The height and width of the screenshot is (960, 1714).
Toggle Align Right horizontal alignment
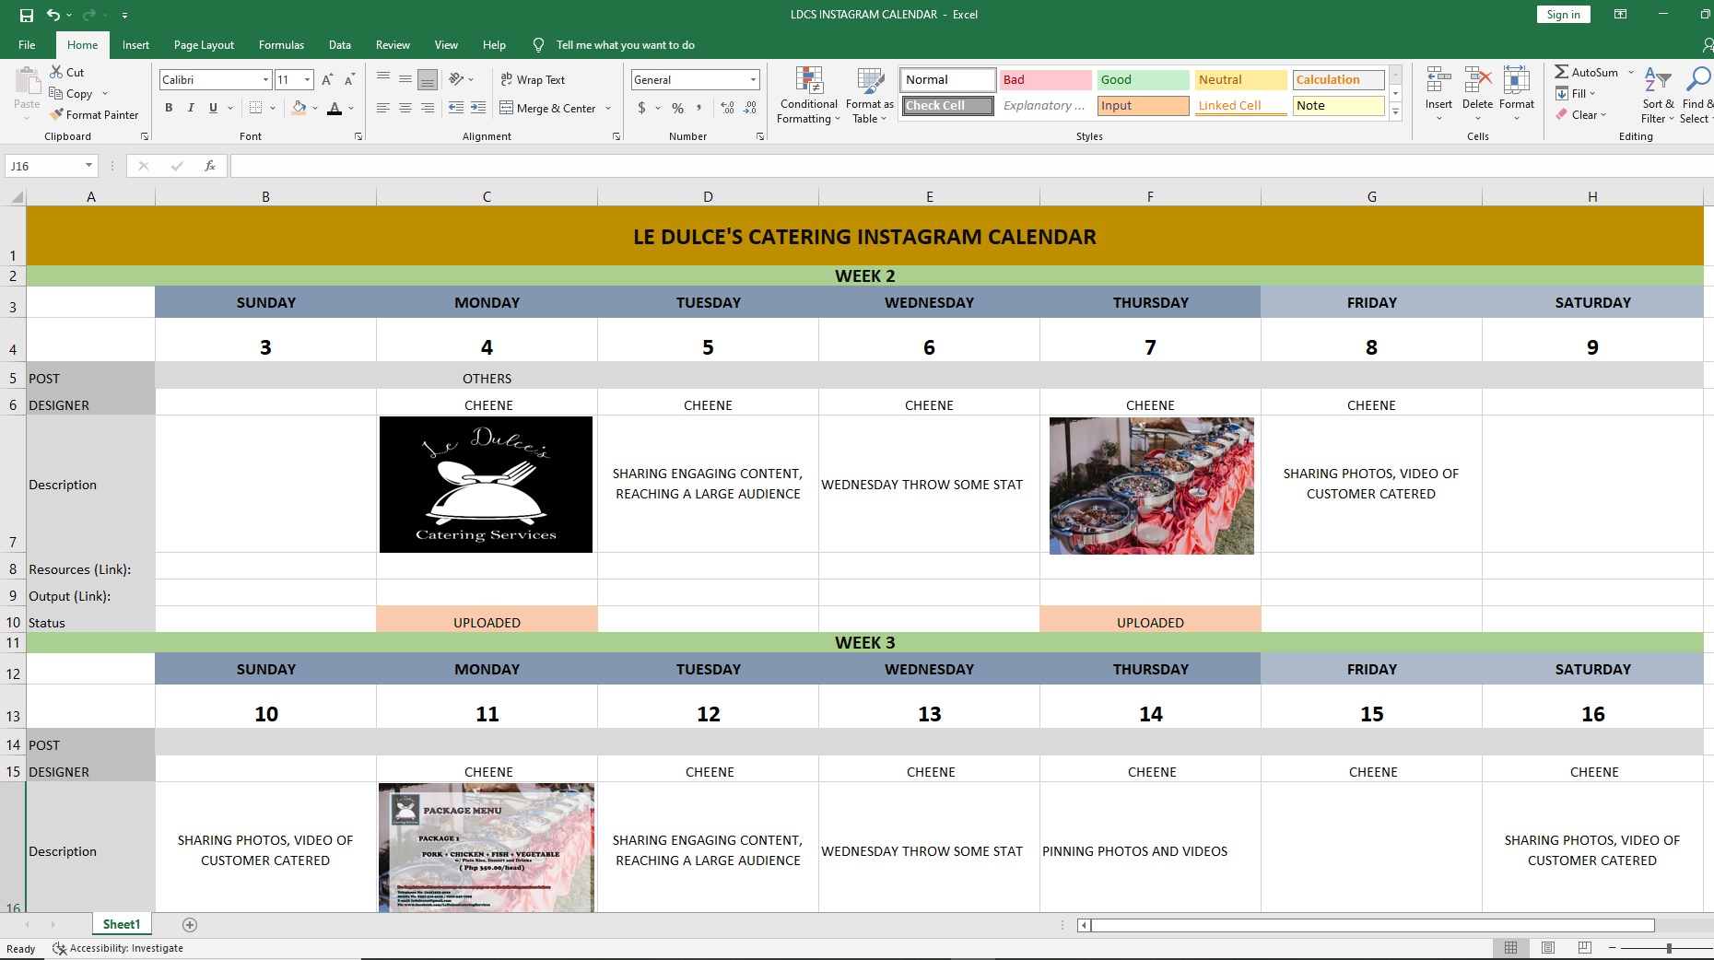click(428, 108)
